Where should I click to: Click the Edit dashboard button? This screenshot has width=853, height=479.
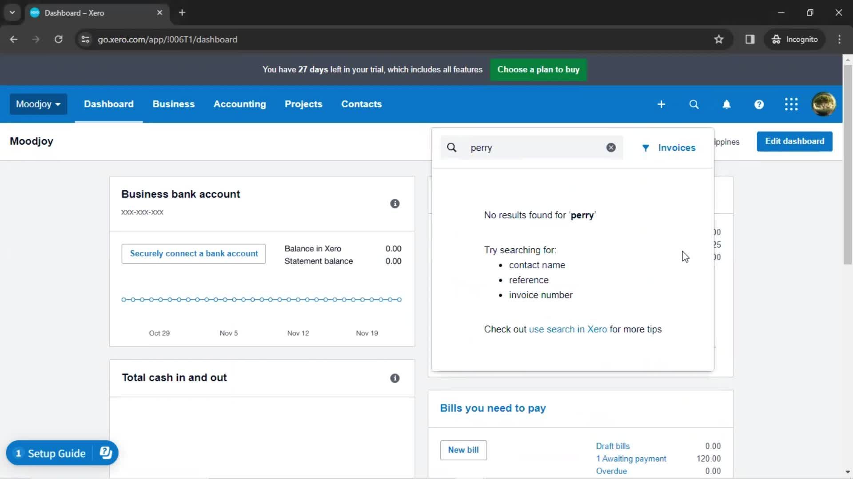tap(794, 141)
